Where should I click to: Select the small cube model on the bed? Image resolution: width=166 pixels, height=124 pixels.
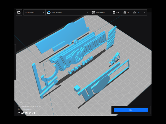click(77, 89)
